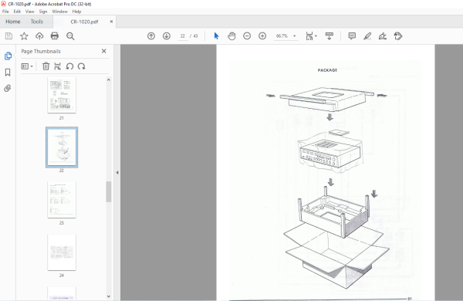This screenshot has height=301, width=463.
Task: Click the upload to cloud icon
Action: [x=39, y=36]
